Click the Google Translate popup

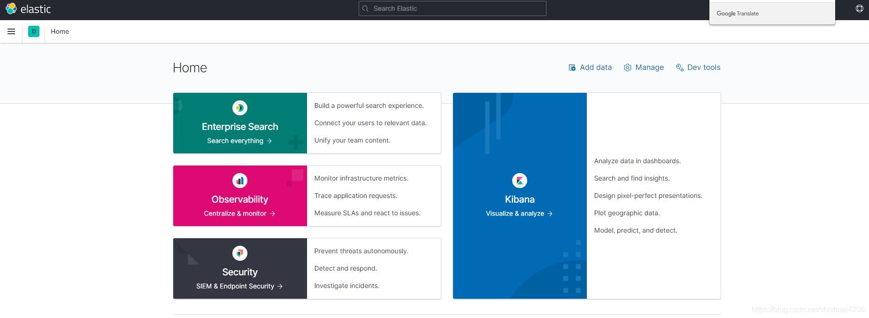[772, 13]
